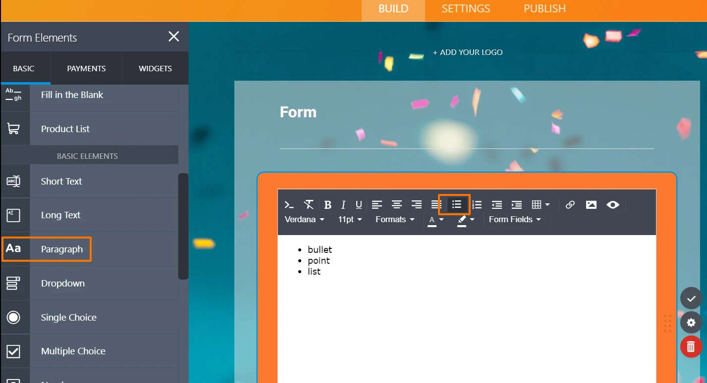Apply italic formatting
The height and width of the screenshot is (383, 707).
pos(343,205)
